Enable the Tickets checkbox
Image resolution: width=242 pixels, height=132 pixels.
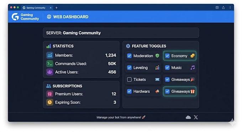click(x=129, y=79)
